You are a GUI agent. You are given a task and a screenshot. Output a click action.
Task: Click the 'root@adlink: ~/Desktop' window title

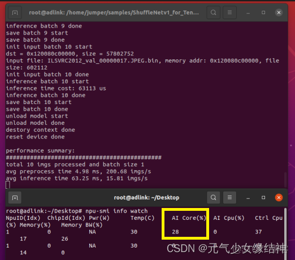click(146, 198)
